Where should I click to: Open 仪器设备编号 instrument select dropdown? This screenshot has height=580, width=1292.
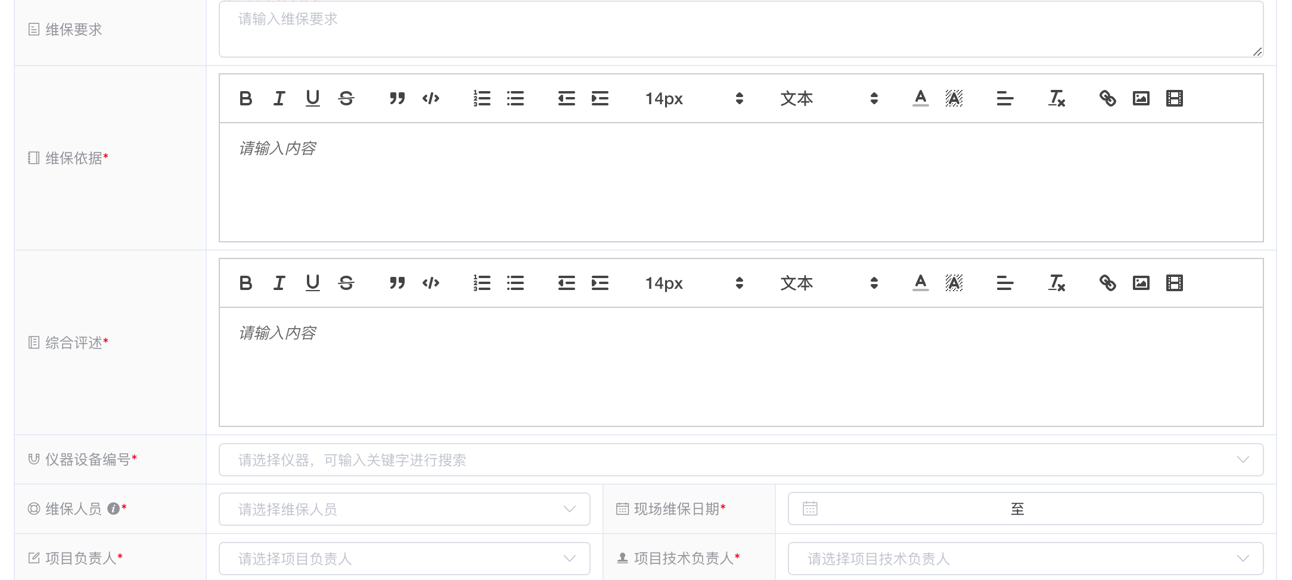(x=741, y=460)
